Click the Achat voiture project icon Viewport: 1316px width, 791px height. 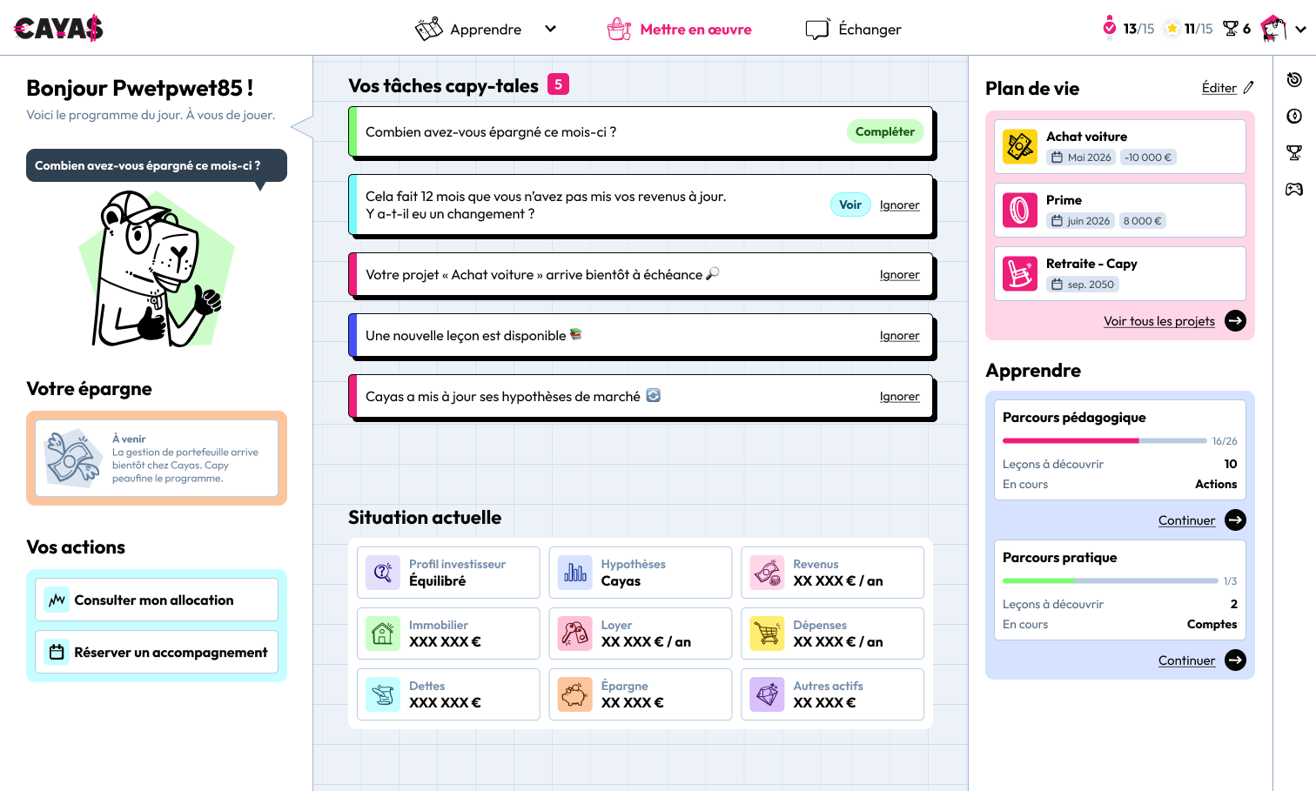[x=1019, y=148]
